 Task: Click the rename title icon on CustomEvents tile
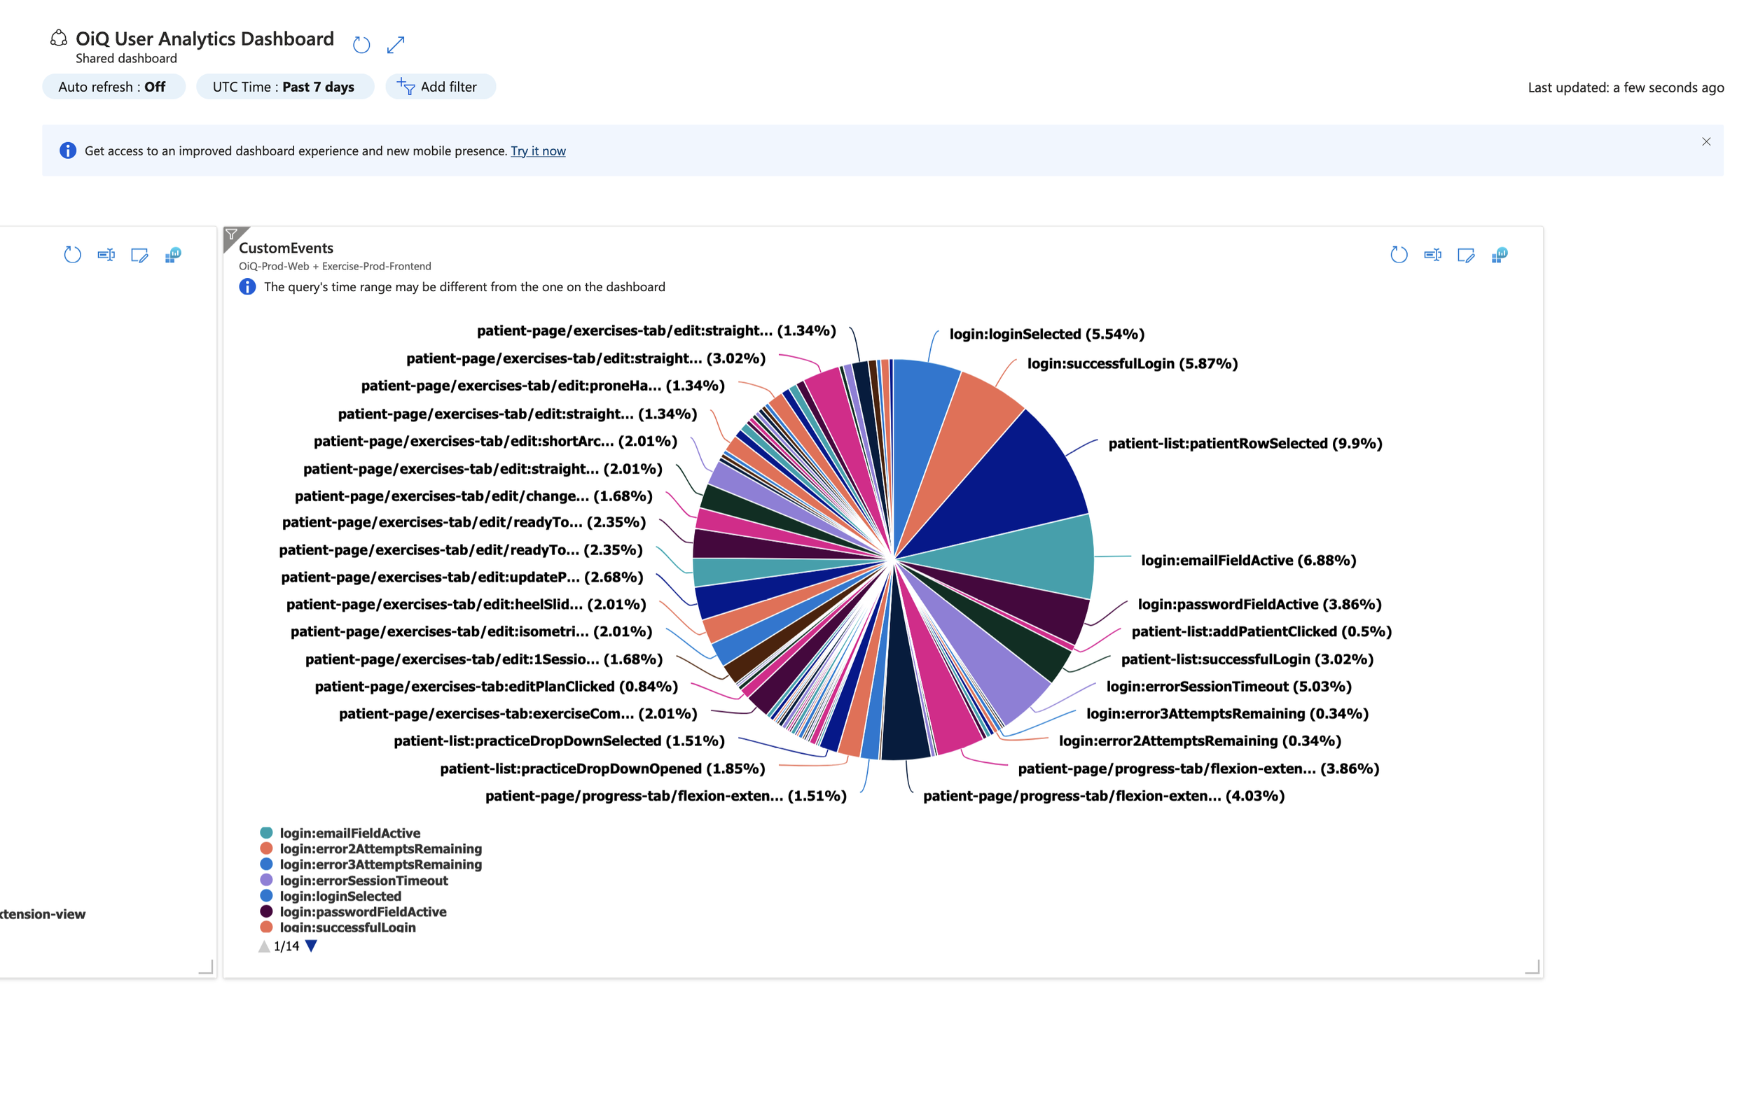[x=1432, y=255]
